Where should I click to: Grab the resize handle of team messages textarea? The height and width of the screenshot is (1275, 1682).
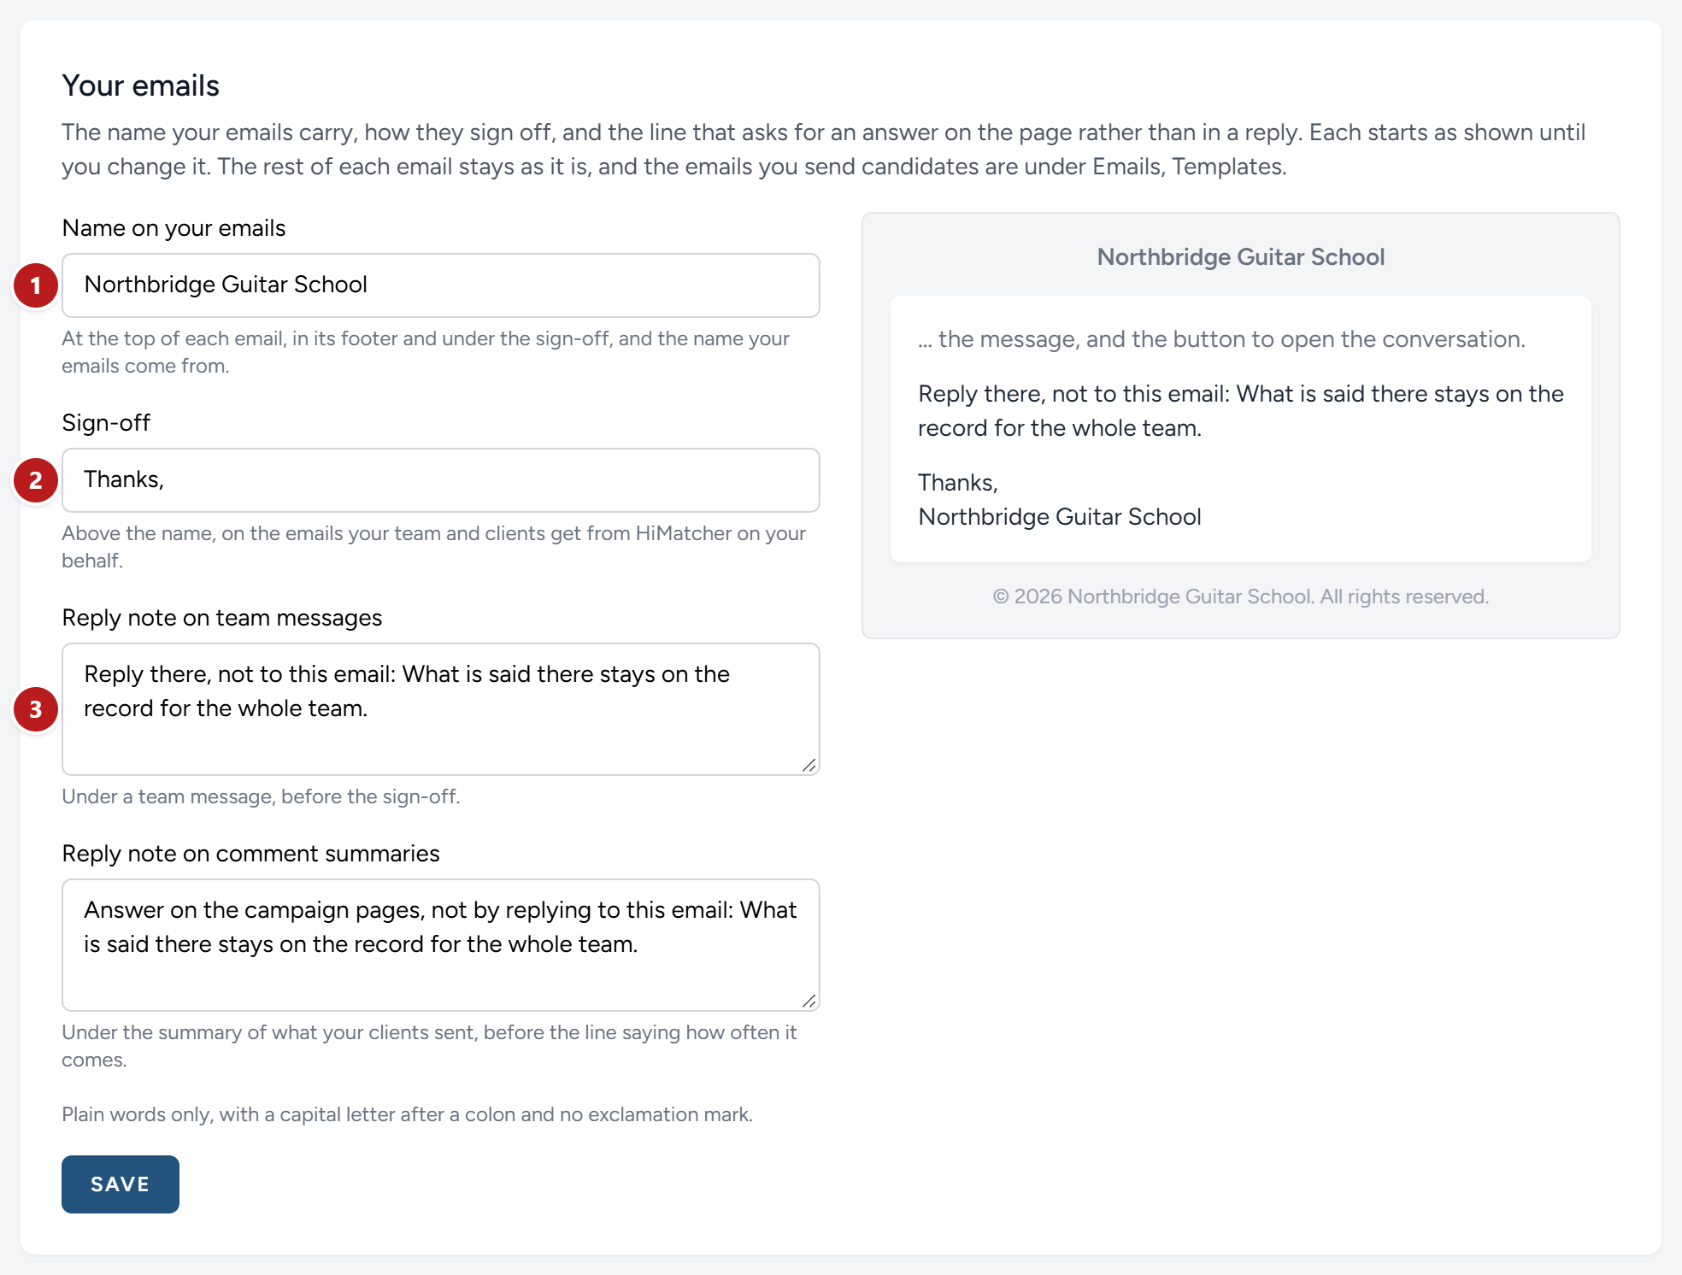point(809,765)
